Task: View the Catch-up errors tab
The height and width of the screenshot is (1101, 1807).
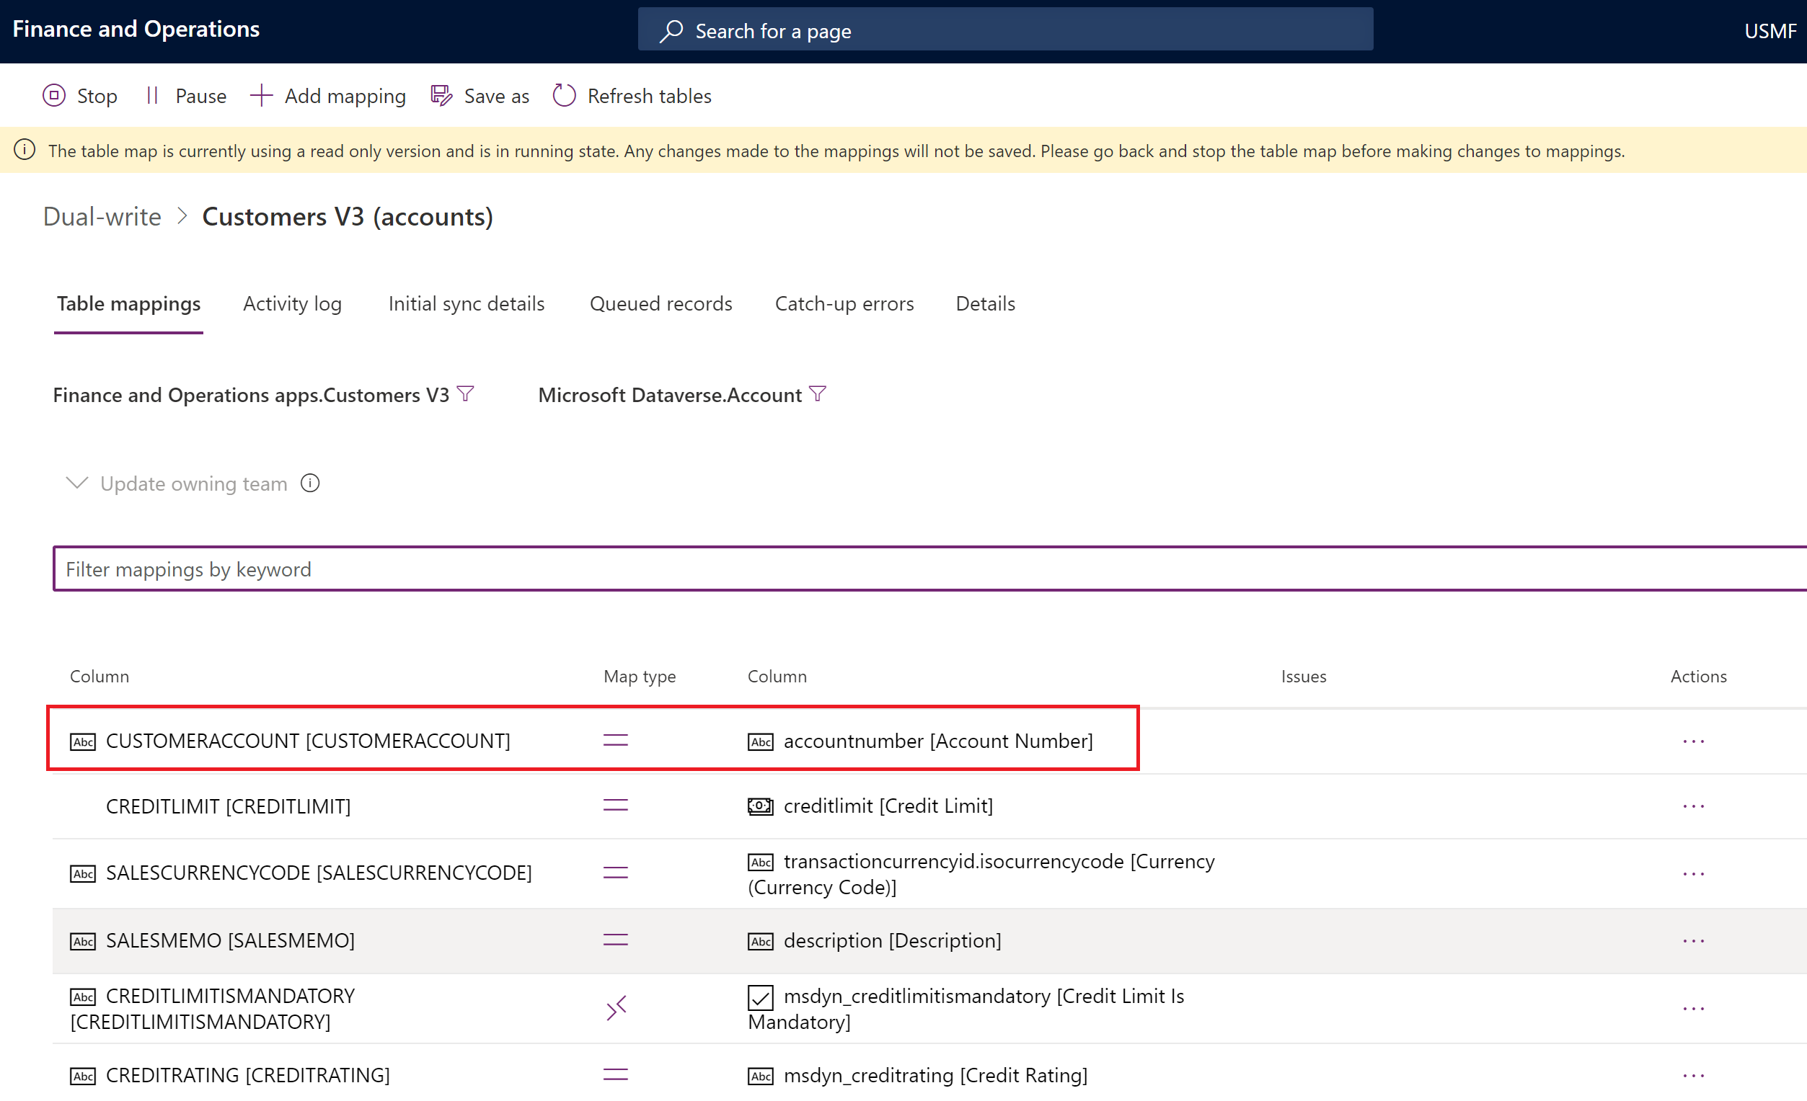Action: pyautogui.click(x=844, y=303)
